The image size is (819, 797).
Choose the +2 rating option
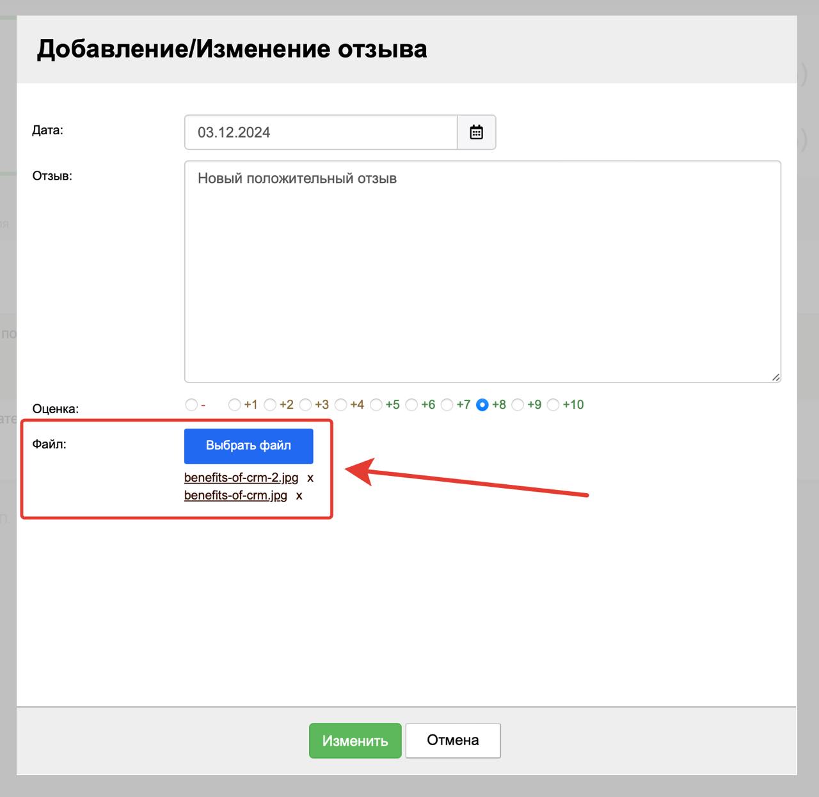(x=270, y=405)
